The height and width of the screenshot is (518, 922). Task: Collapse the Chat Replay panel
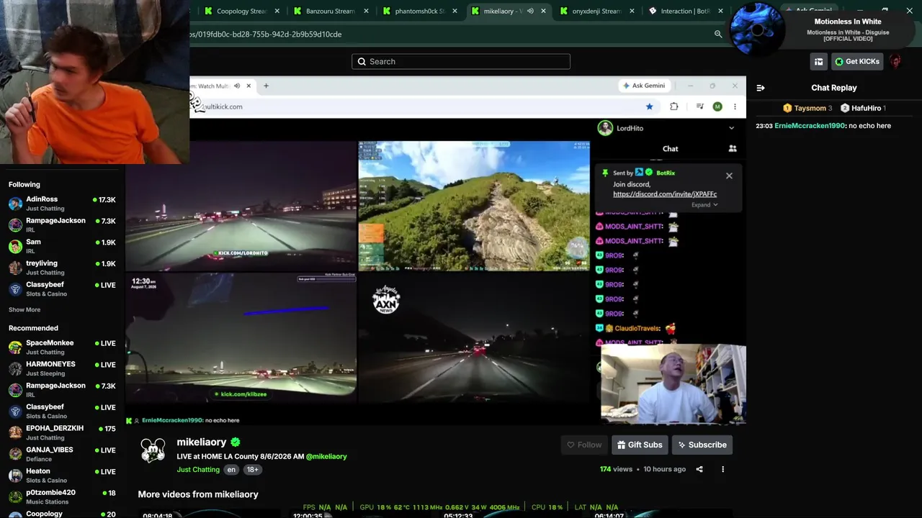(760, 88)
